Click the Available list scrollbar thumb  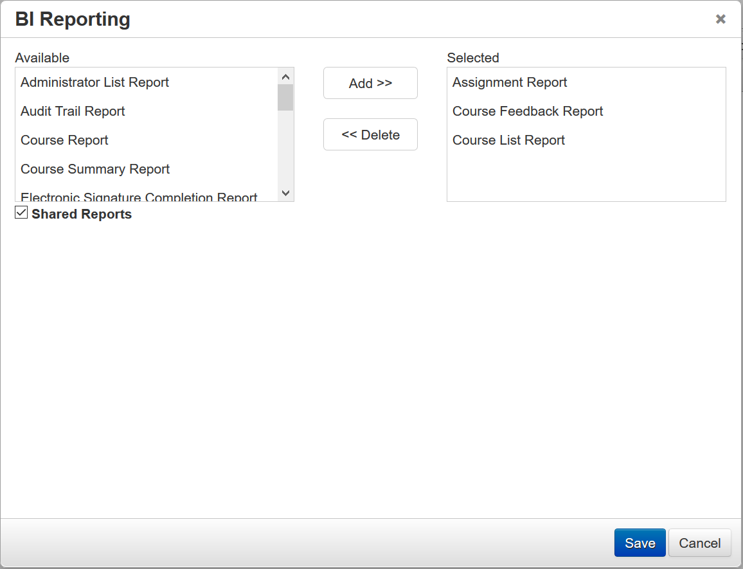coord(285,97)
